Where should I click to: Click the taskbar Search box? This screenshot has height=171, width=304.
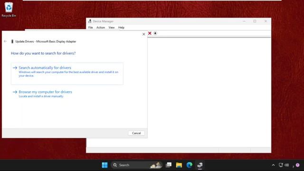coord(137,165)
